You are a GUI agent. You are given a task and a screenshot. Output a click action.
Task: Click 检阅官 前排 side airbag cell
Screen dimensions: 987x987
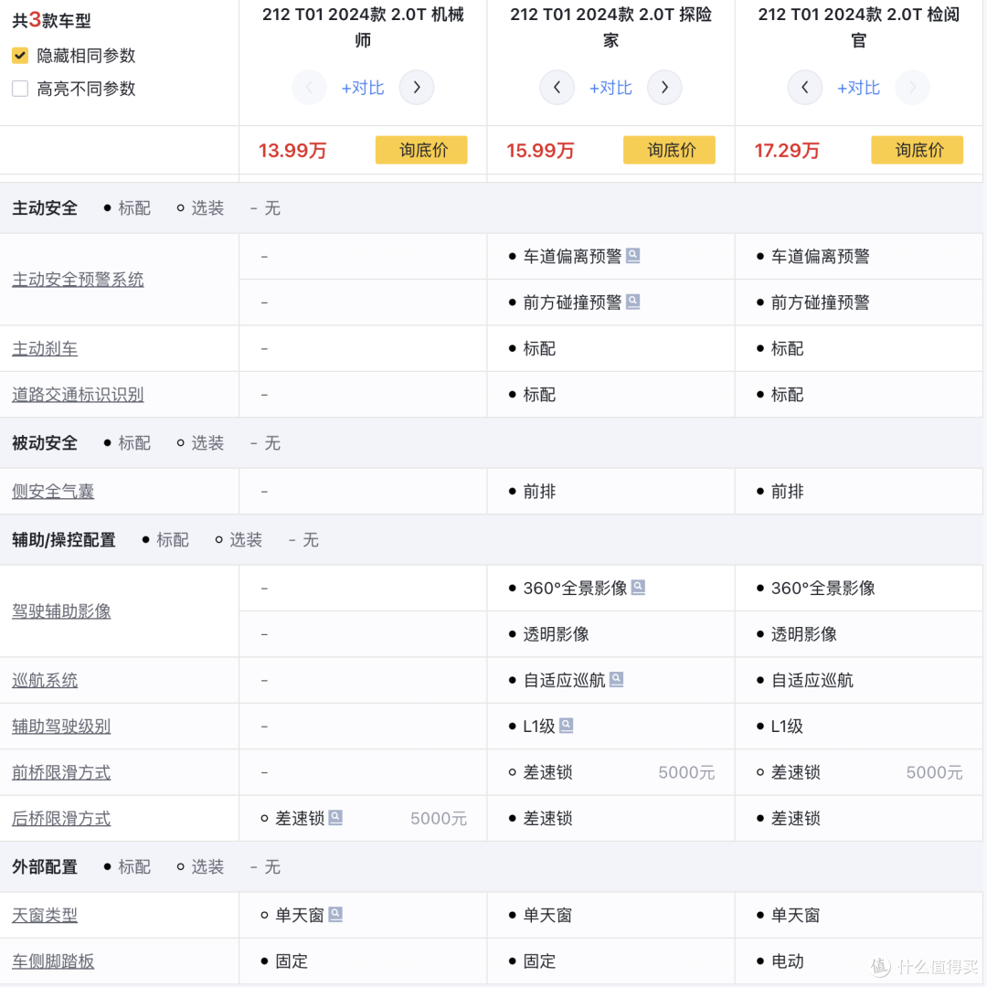click(858, 492)
